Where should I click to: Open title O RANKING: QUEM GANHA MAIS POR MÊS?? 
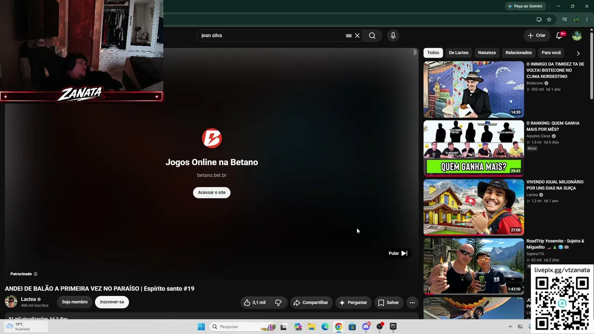point(553,126)
